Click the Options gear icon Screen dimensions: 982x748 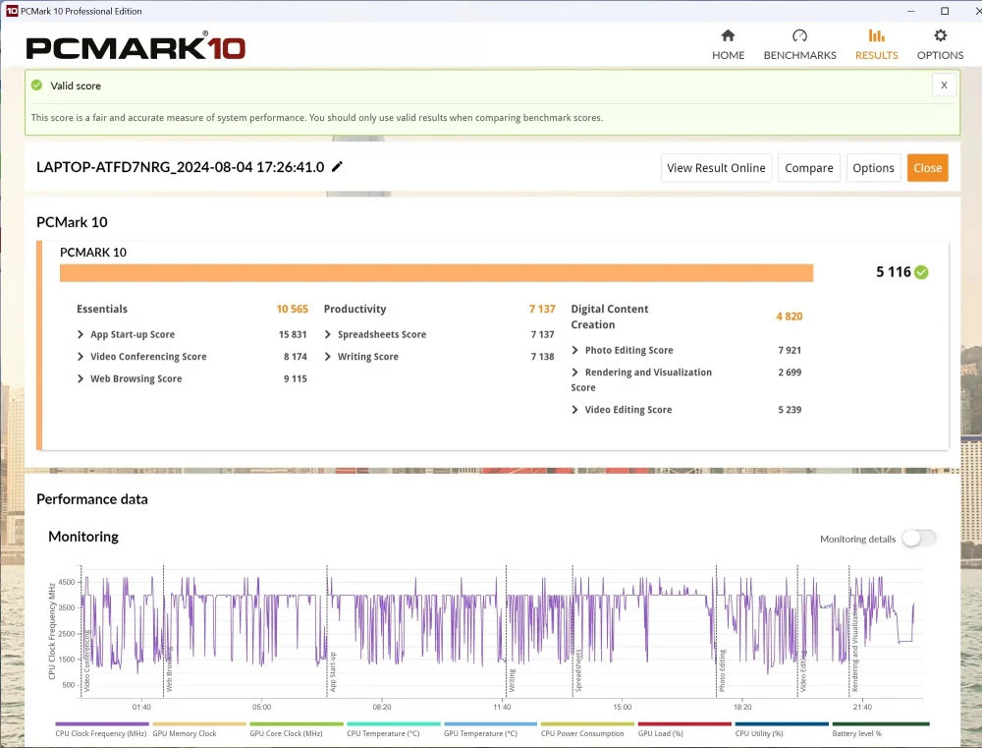tap(940, 35)
